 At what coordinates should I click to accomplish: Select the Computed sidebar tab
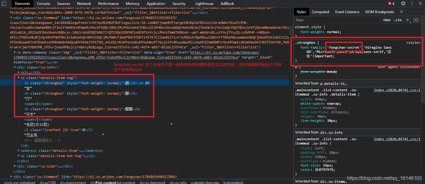coord(320,12)
